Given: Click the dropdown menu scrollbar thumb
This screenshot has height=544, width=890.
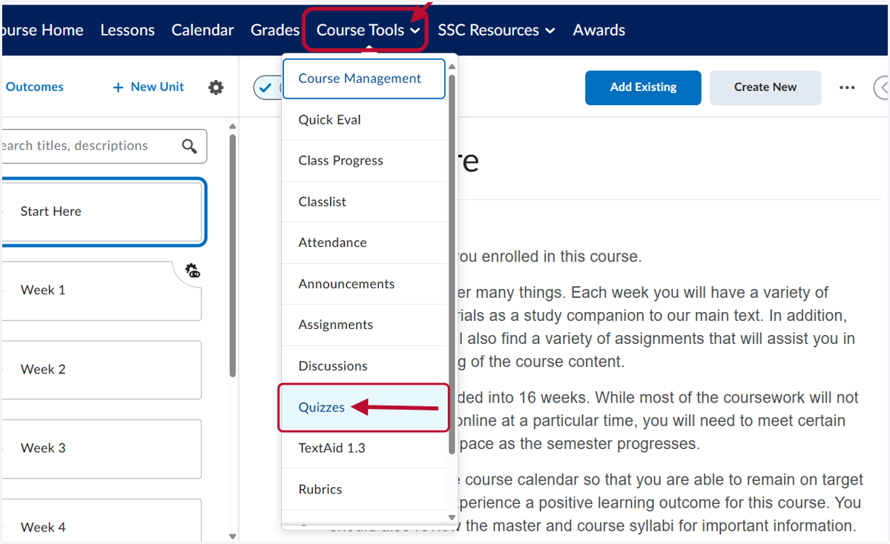Looking at the screenshot, I should (x=452, y=264).
